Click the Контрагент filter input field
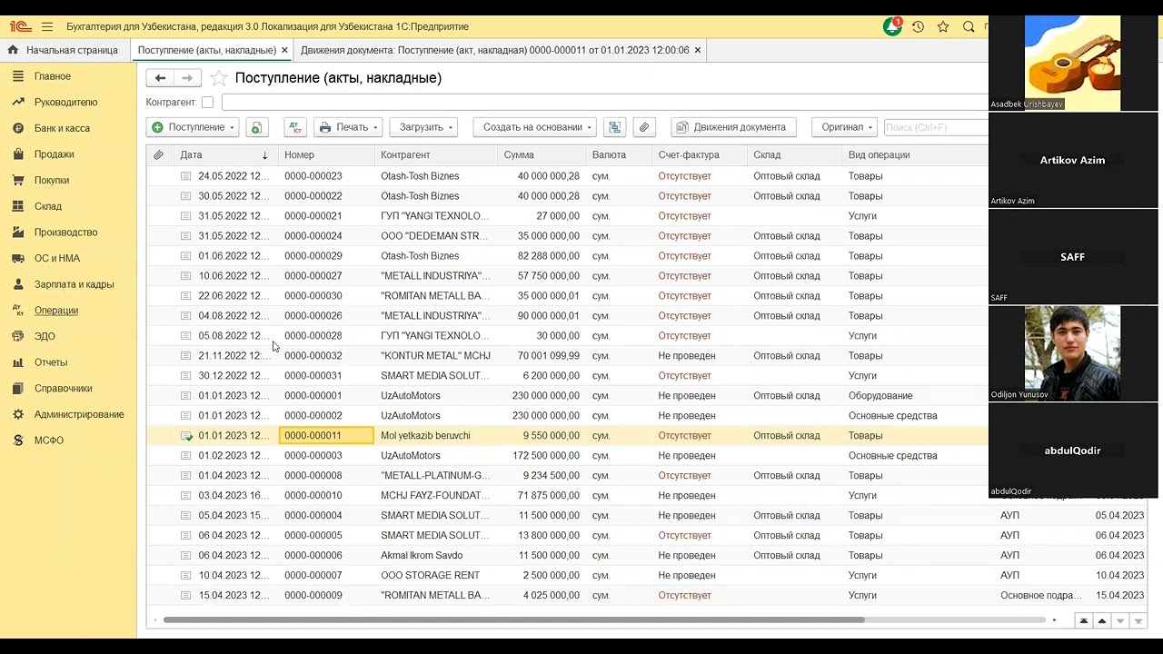The height and width of the screenshot is (654, 1163). pyautogui.click(x=604, y=103)
